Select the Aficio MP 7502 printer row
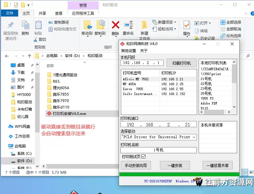Screen dimensions: 254x194 point(159,79)
